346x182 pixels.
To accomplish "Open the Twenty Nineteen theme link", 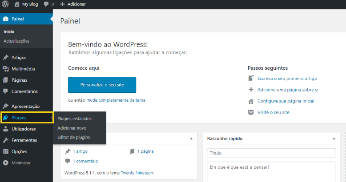I will pos(137,173).
